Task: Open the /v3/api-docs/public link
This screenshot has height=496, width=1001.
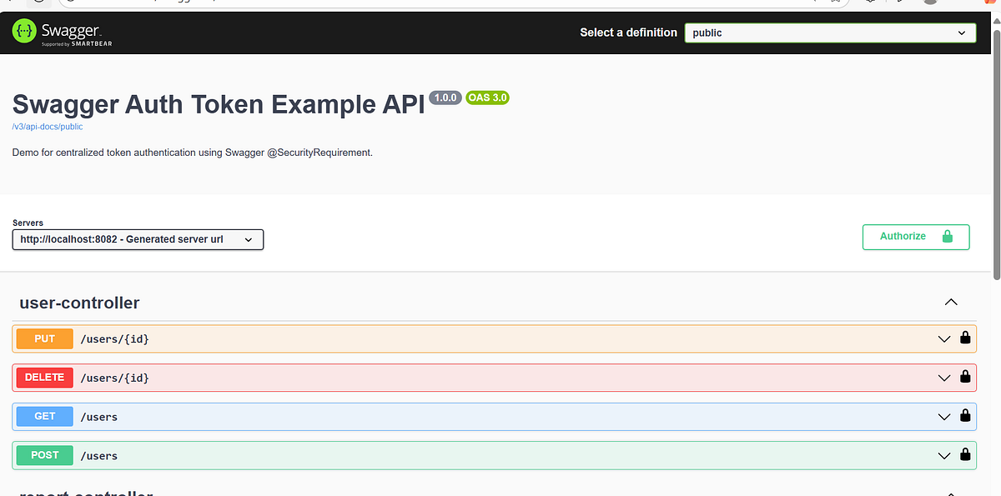Action: 48,126
